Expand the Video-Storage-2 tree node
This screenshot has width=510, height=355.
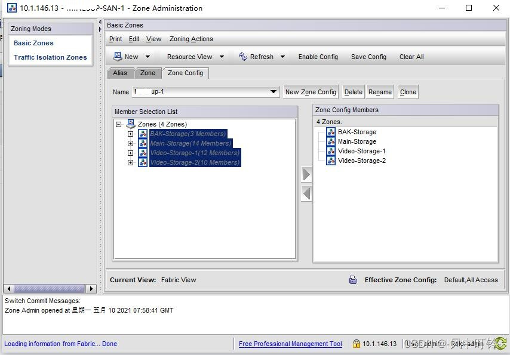click(130, 162)
